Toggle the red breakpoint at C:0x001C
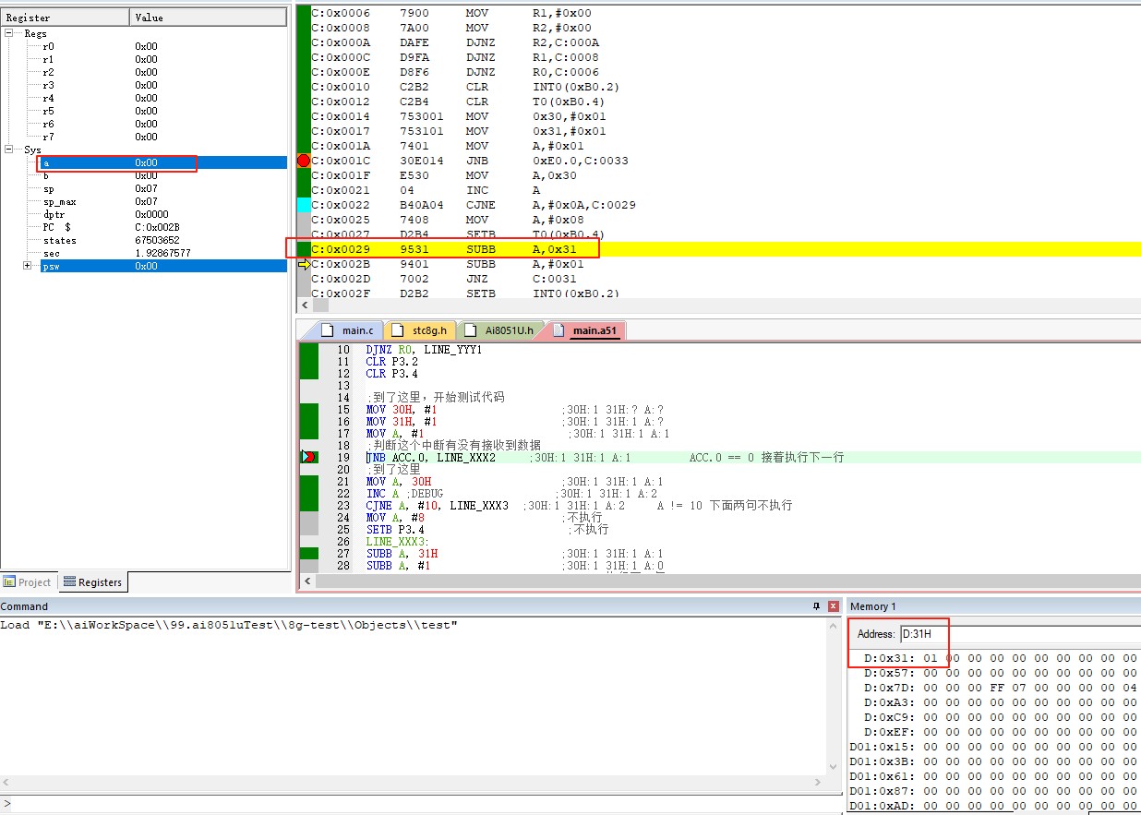 (x=304, y=161)
